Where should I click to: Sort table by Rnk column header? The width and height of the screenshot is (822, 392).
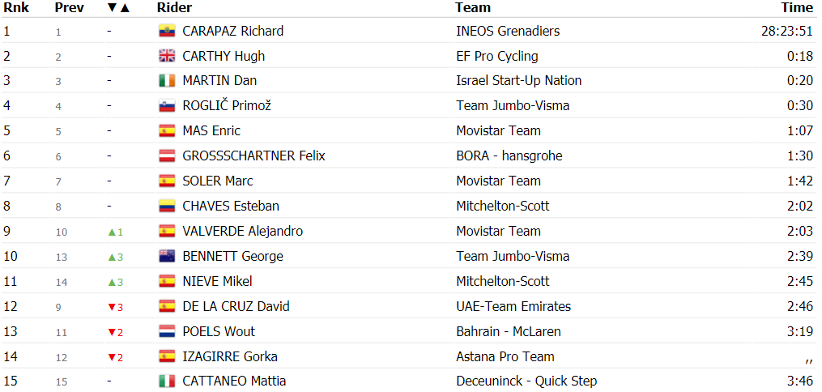16,7
